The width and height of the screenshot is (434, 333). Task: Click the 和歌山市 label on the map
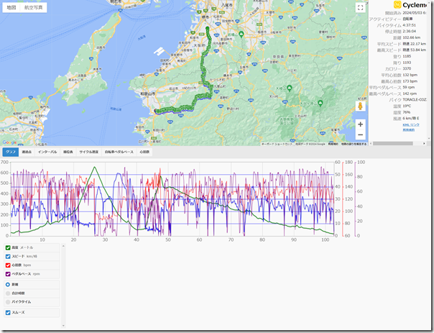(148, 94)
